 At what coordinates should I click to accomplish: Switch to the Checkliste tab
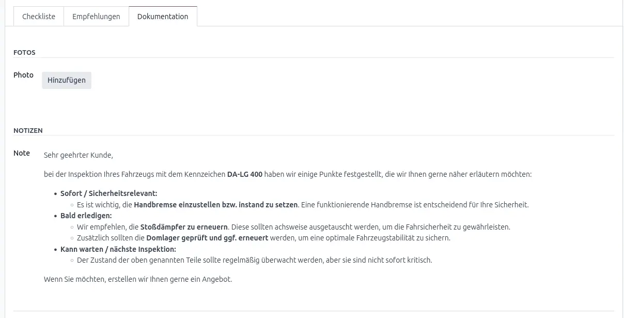(39, 17)
